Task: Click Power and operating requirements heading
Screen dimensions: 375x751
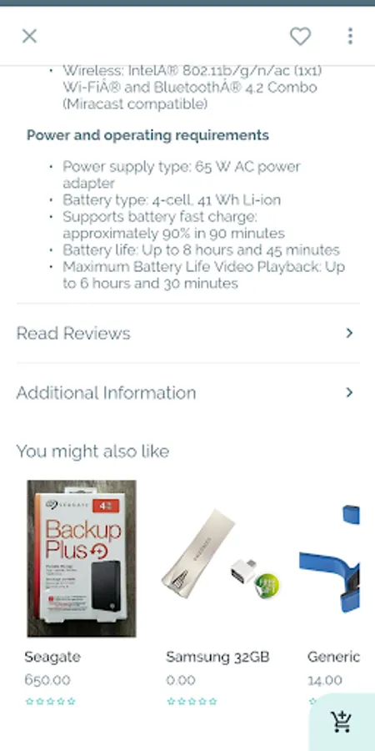Action: [x=147, y=135]
